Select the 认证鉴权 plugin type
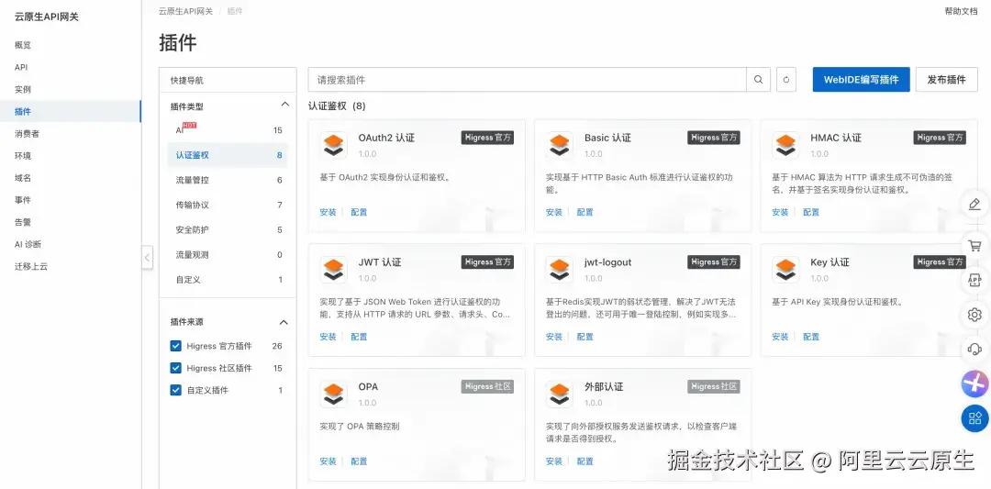991x489 pixels. pyautogui.click(x=228, y=155)
